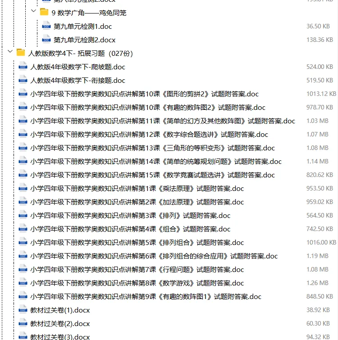Select the 第6课《排列组合的综合应用》file name
The width and height of the screenshot is (338, 340).
[x=154, y=256]
